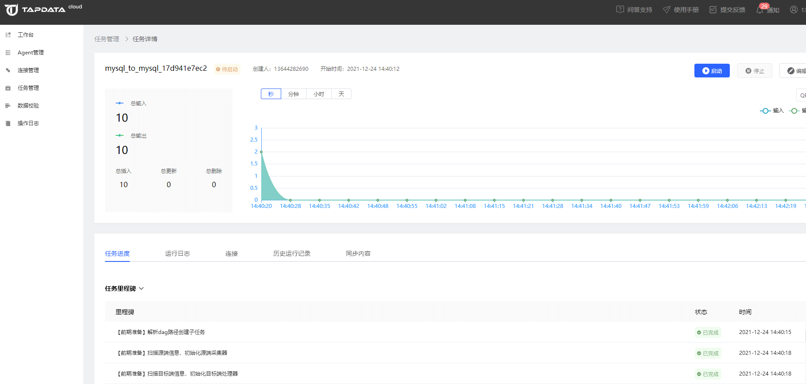Click the blue 启动 button

click(x=712, y=71)
